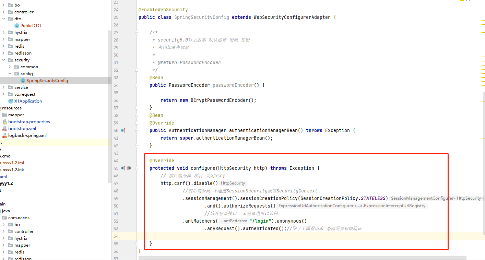Click the @ gutter marker on line 45

pos(129,168)
